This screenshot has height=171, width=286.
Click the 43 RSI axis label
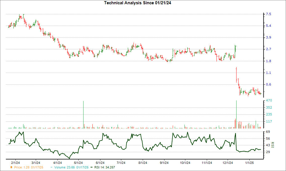(x=268, y=145)
